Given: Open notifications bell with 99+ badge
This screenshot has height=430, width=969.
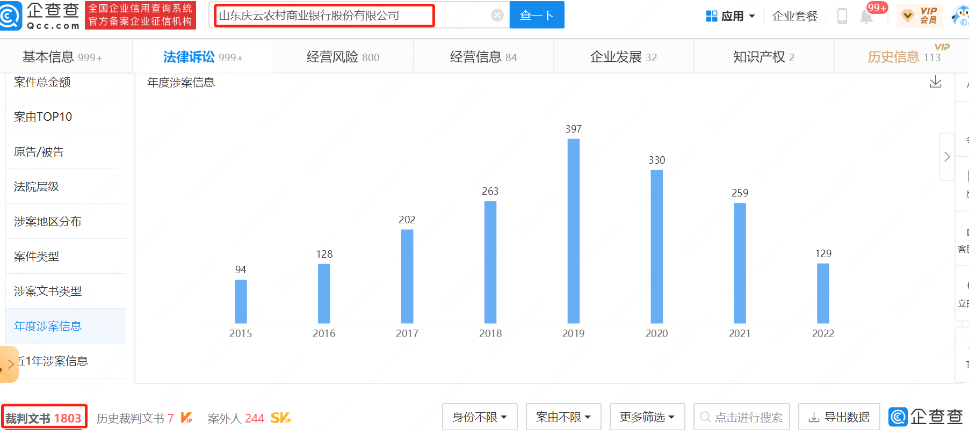Looking at the screenshot, I should click(866, 16).
